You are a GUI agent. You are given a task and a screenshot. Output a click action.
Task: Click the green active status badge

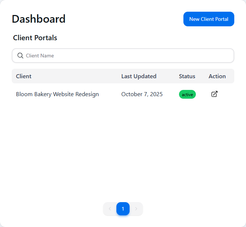click(x=187, y=94)
